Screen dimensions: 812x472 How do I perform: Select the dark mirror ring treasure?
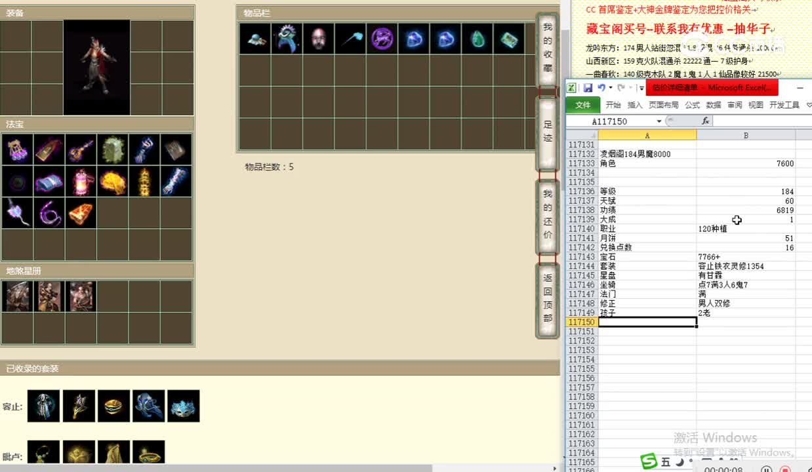coord(18,182)
